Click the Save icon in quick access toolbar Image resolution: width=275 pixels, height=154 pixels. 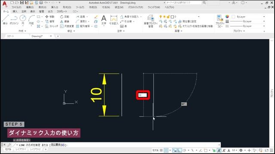(x=22, y=3)
